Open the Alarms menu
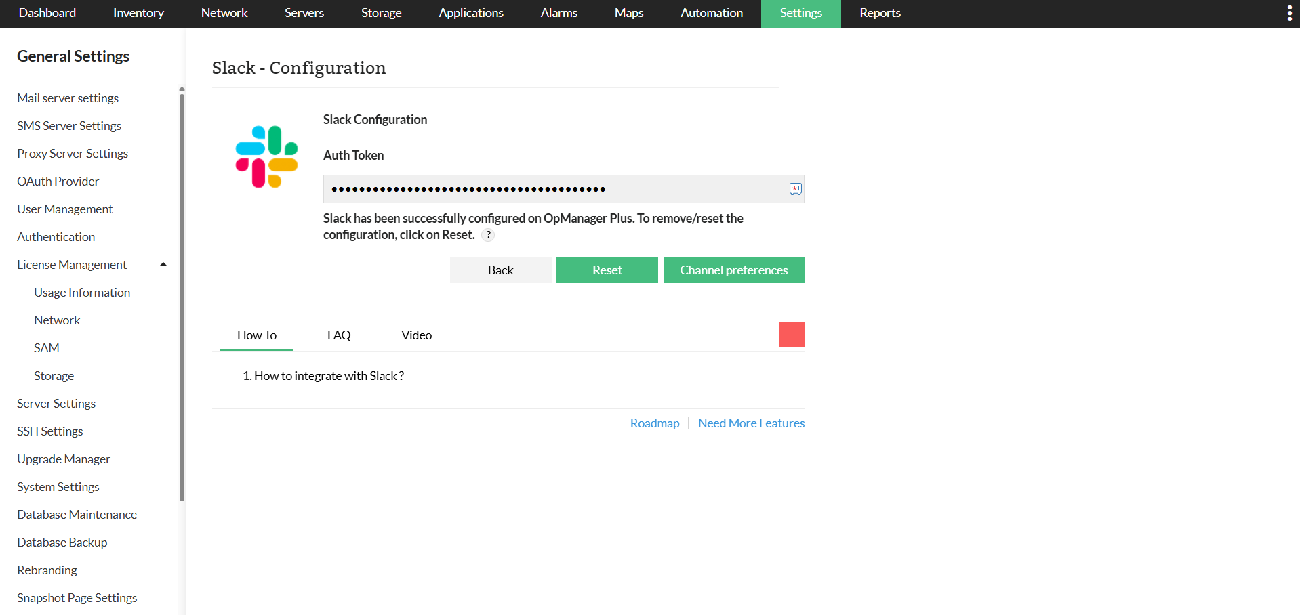This screenshot has width=1300, height=615. (x=559, y=14)
